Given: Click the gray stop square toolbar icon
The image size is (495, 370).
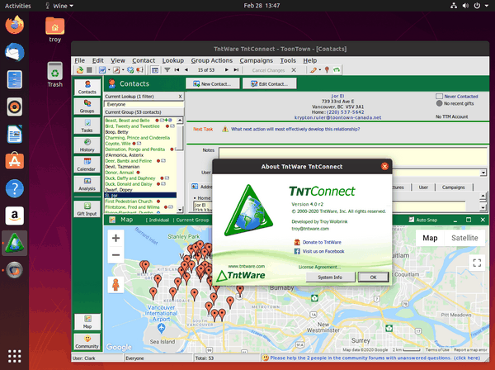Looking at the screenshot, I should click(89, 70).
